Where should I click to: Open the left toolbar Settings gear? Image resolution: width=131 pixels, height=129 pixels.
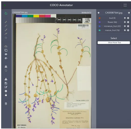(6, 91)
